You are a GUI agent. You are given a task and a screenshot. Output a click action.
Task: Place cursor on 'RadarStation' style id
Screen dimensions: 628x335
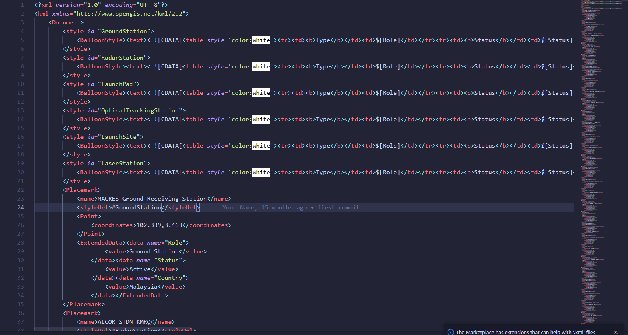[x=122, y=58]
